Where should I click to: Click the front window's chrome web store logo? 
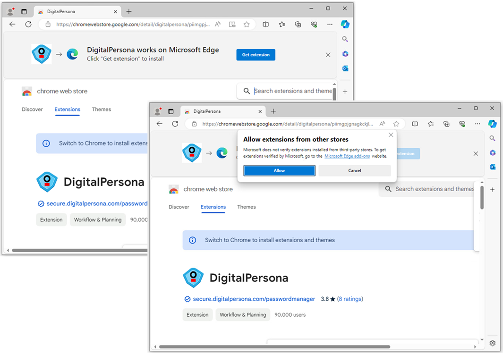tap(173, 189)
